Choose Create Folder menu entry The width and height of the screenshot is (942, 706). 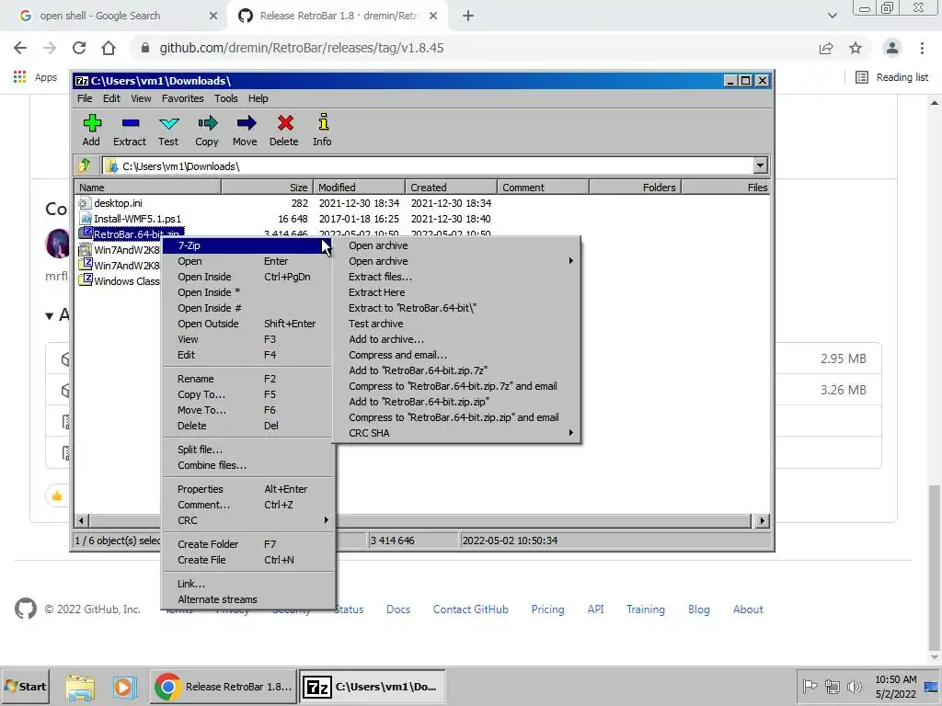tap(247, 544)
